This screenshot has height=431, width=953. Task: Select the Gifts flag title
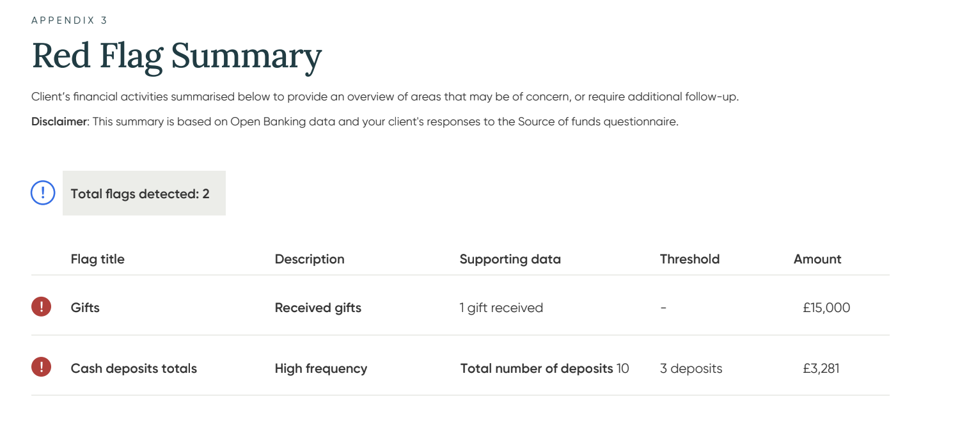pos(85,308)
